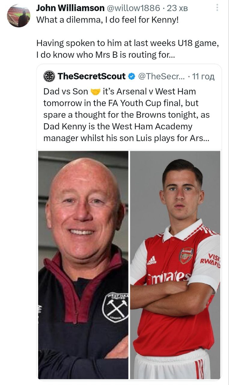Click the John Williamson display name
The width and height of the screenshot is (229, 385).
(x=70, y=8)
